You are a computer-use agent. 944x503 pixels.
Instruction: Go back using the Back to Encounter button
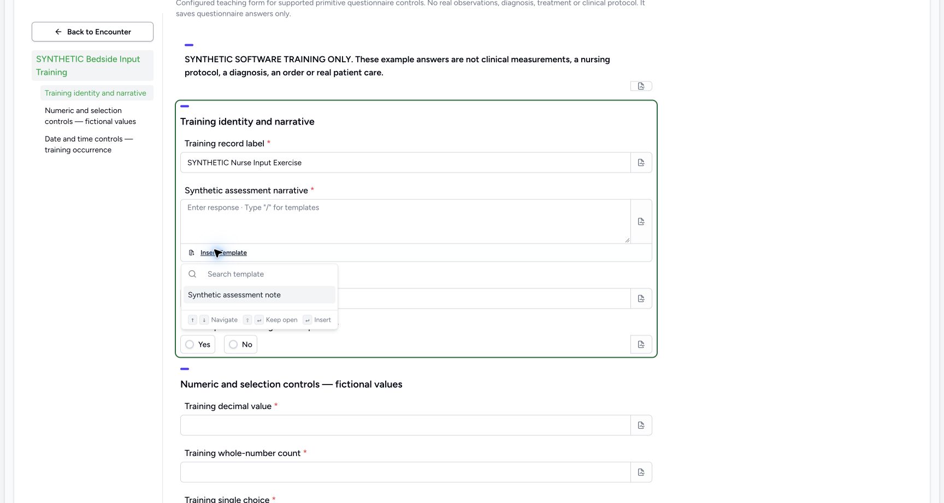(x=92, y=32)
